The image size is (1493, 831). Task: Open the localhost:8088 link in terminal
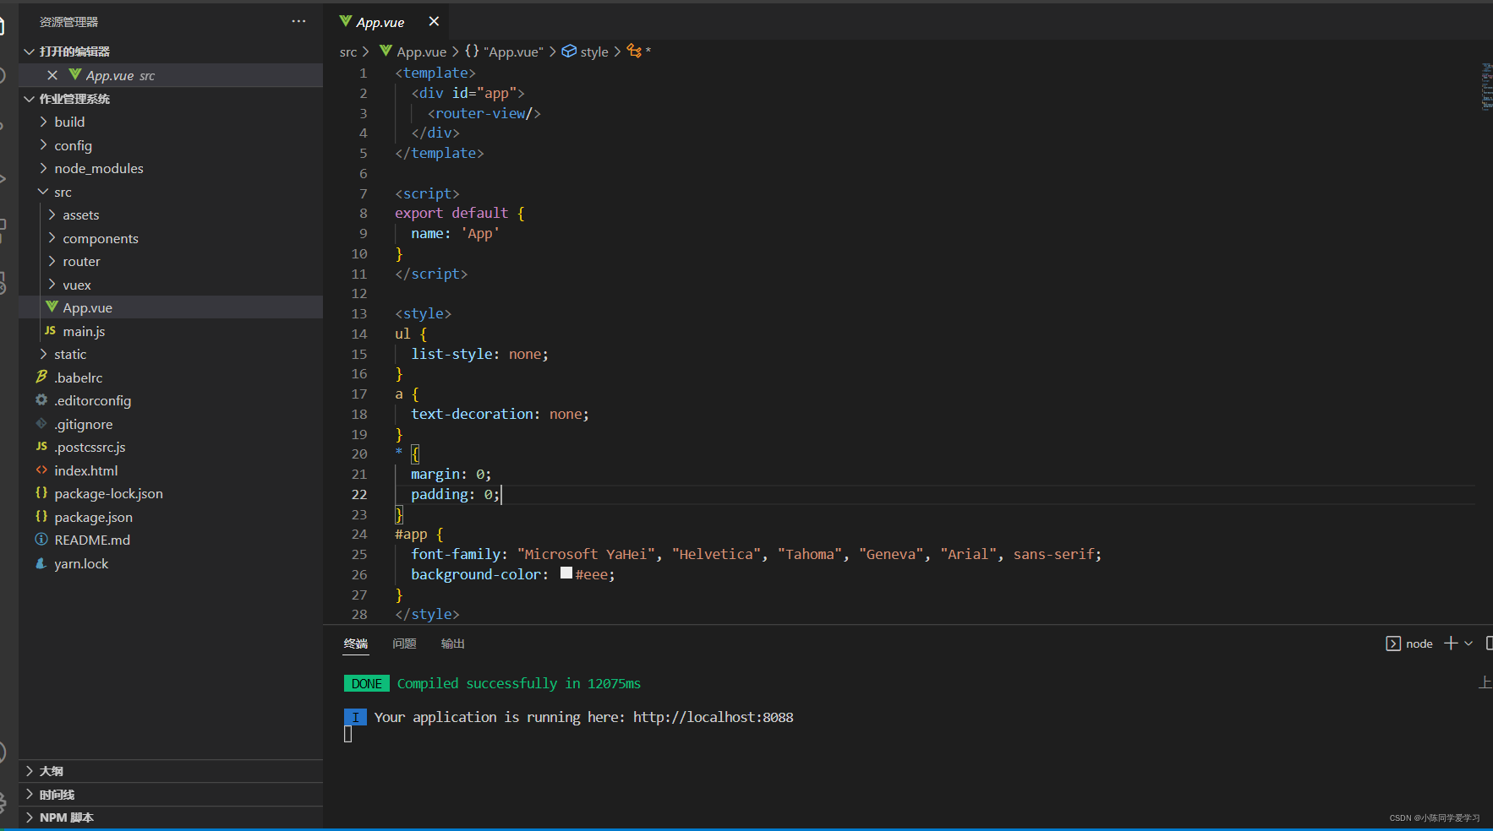[713, 717]
